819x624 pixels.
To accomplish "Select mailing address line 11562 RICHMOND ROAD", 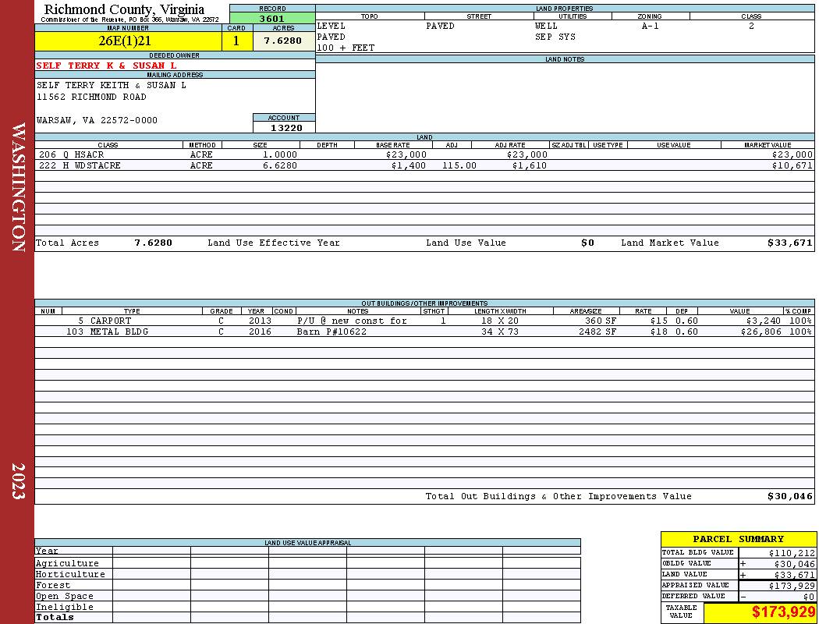I will [91, 97].
